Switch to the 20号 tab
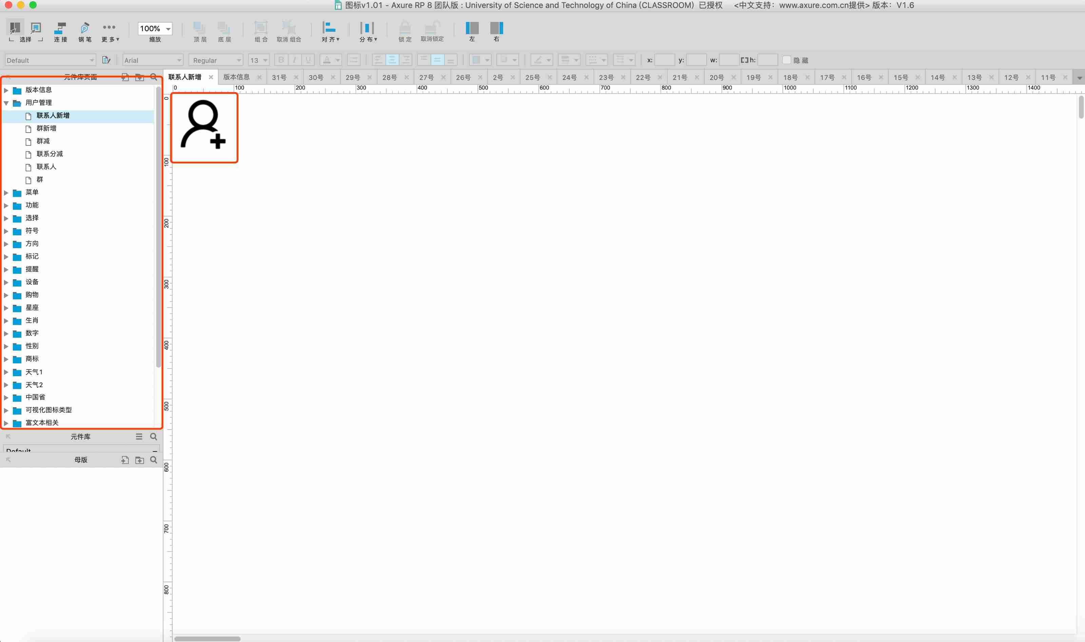This screenshot has height=642, width=1085. click(x=716, y=77)
